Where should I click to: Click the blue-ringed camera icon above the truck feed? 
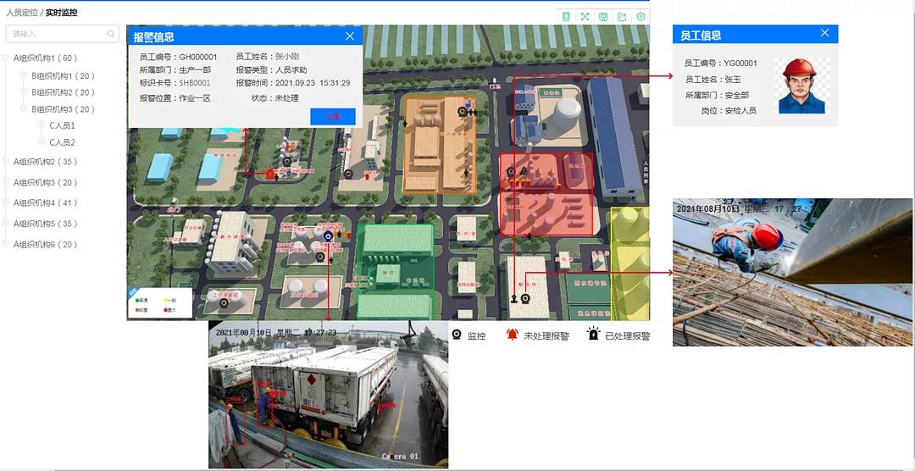click(328, 235)
